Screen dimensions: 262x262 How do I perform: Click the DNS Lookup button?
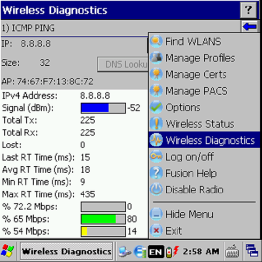[x=123, y=64]
